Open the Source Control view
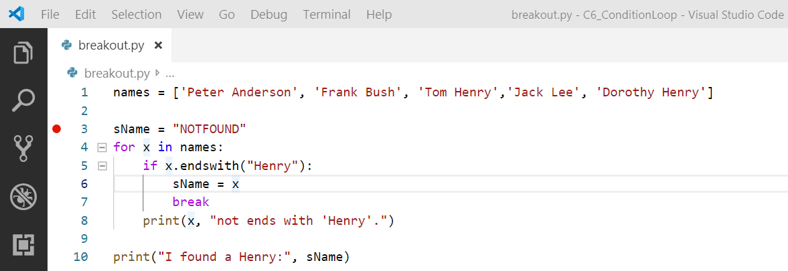Image resolution: width=788 pixels, height=271 pixels. tap(23, 149)
